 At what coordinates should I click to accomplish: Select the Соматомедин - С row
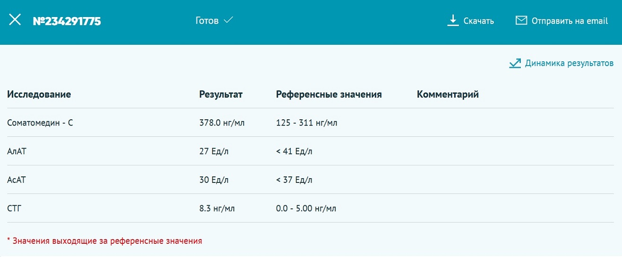tap(40, 123)
